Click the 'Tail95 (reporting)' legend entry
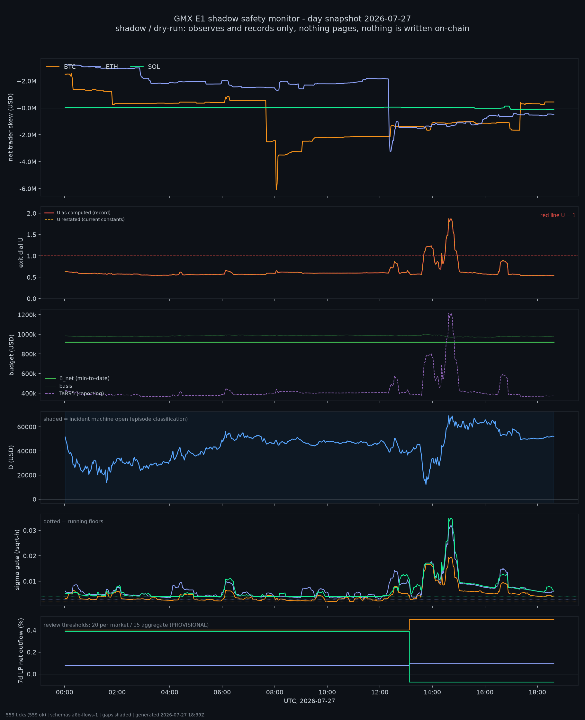Viewport: 585px width, 720px height. pos(82,393)
